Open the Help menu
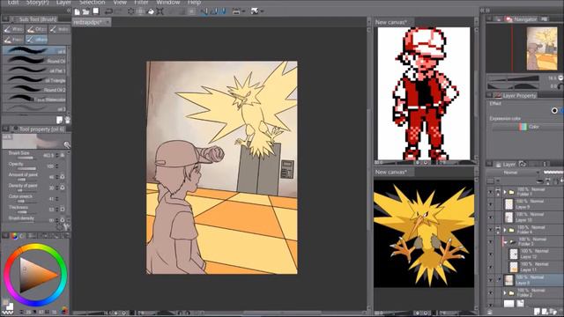564x317 pixels. point(194,3)
